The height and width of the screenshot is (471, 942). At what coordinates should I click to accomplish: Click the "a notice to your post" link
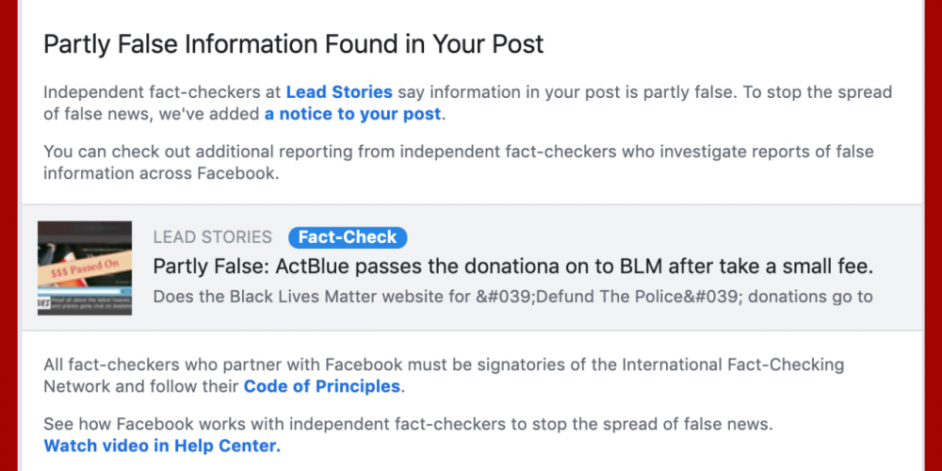(x=352, y=114)
